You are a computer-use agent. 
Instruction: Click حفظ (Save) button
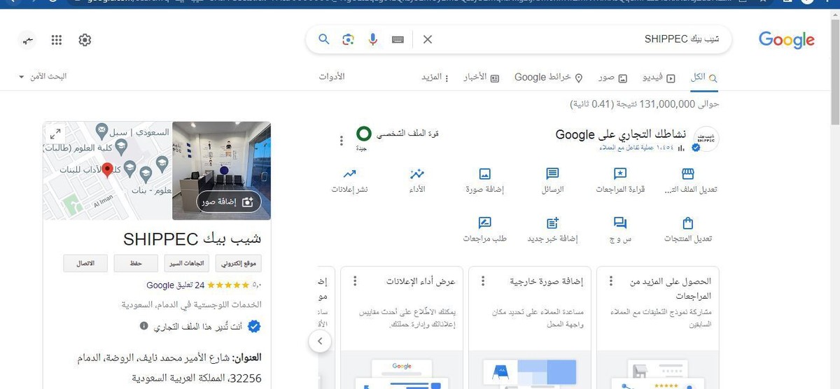pos(136,263)
